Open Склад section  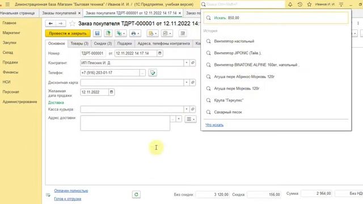pyautogui.click(x=8, y=53)
